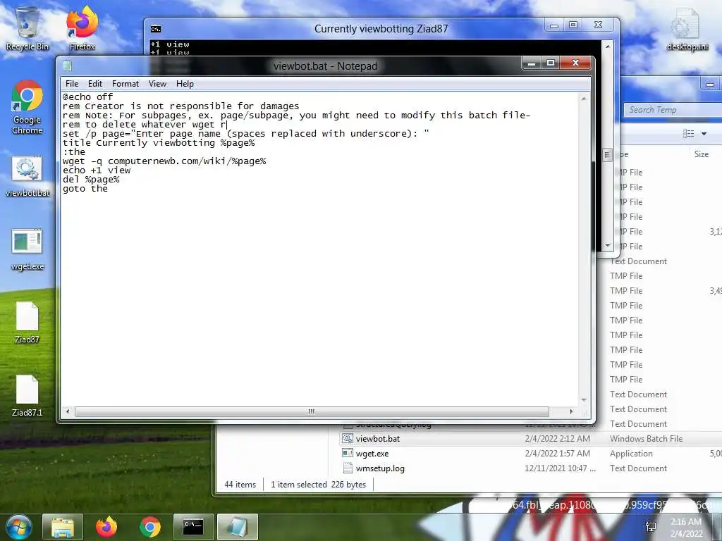Close the viewbot.bat Notepad window

pyautogui.click(x=575, y=63)
